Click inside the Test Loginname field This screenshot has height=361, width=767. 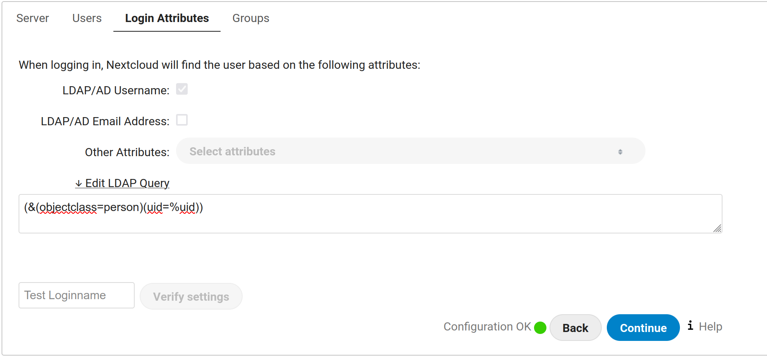(x=76, y=295)
